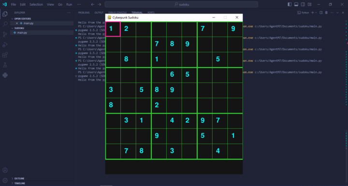Viewport: 348px width, 186px height.
Task: Open the Explorer view in activity bar
Action: click(x=5, y=14)
